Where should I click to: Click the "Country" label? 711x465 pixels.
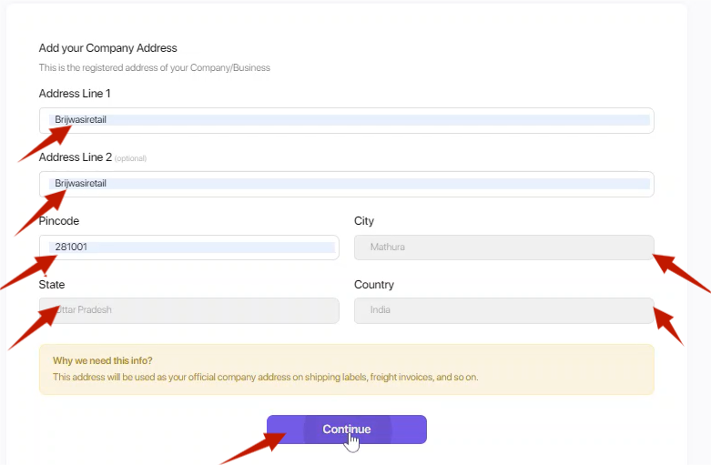tap(373, 285)
